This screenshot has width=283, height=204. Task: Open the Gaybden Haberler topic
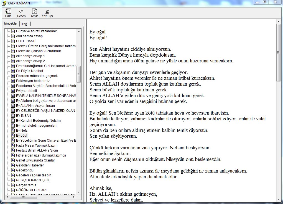point(30,165)
